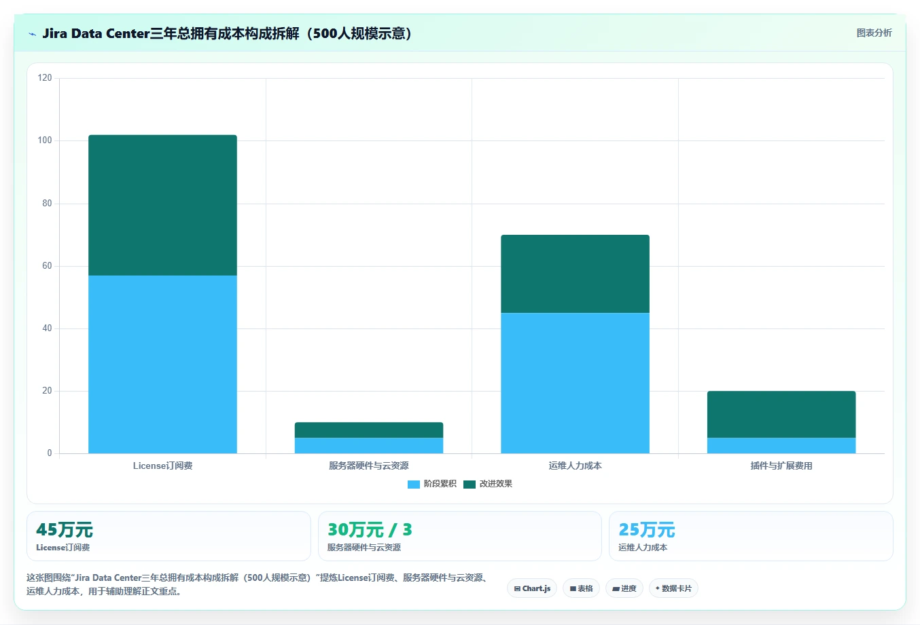Screen dimensions: 920x625
Task: Click the y-axis value 100
Action: [x=45, y=140]
